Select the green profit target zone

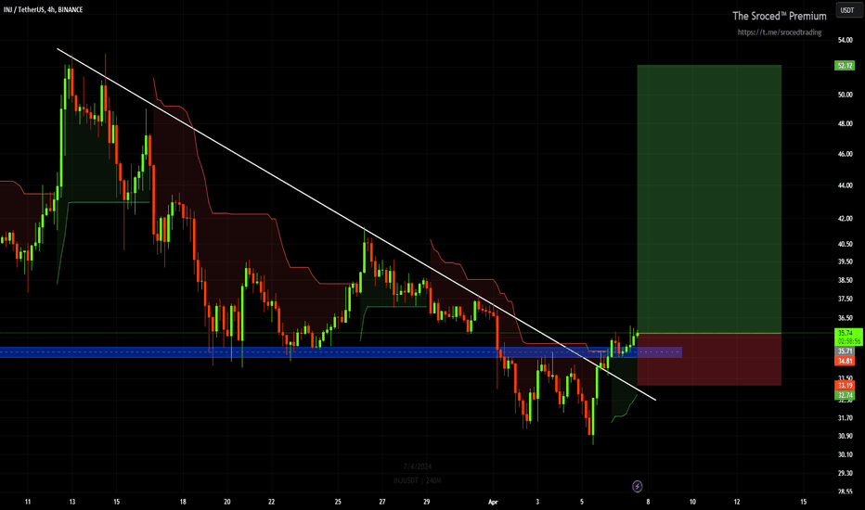tap(709, 199)
